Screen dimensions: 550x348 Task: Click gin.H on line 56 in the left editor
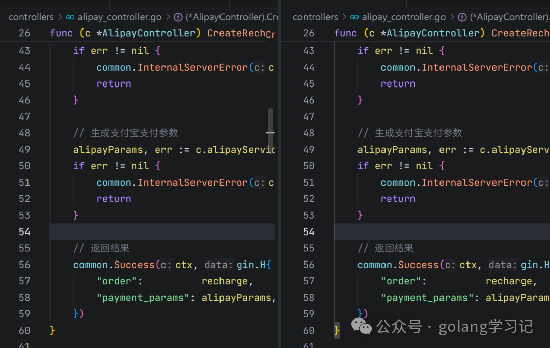251,265
